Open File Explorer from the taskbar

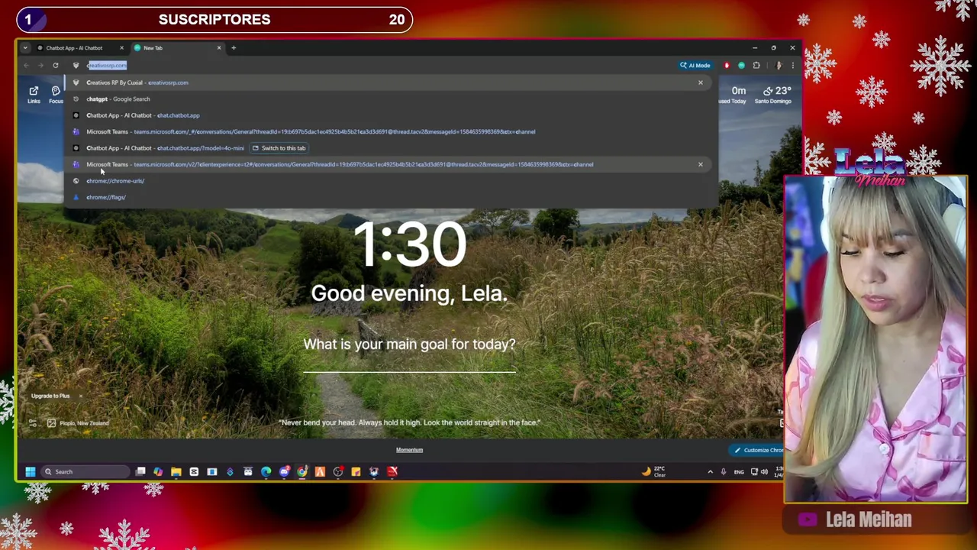tap(176, 472)
